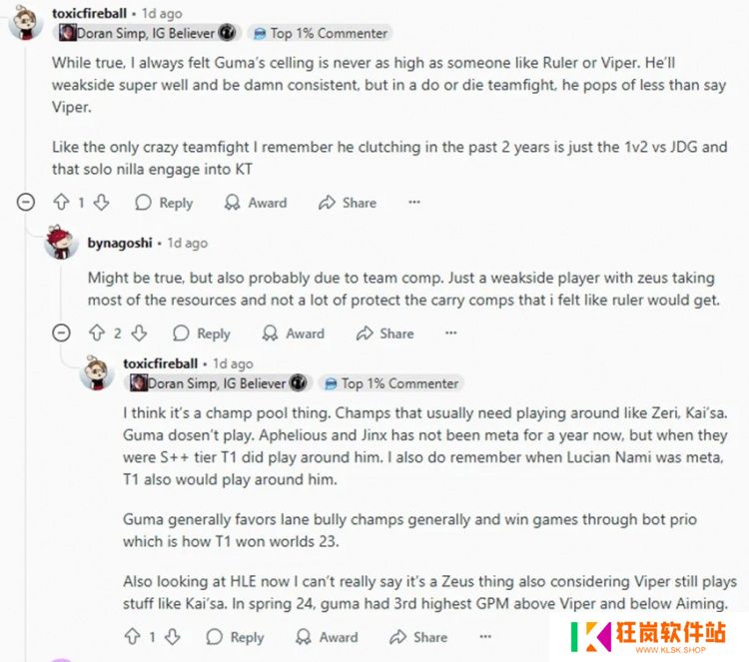Open more options on the last reply

[485, 636]
